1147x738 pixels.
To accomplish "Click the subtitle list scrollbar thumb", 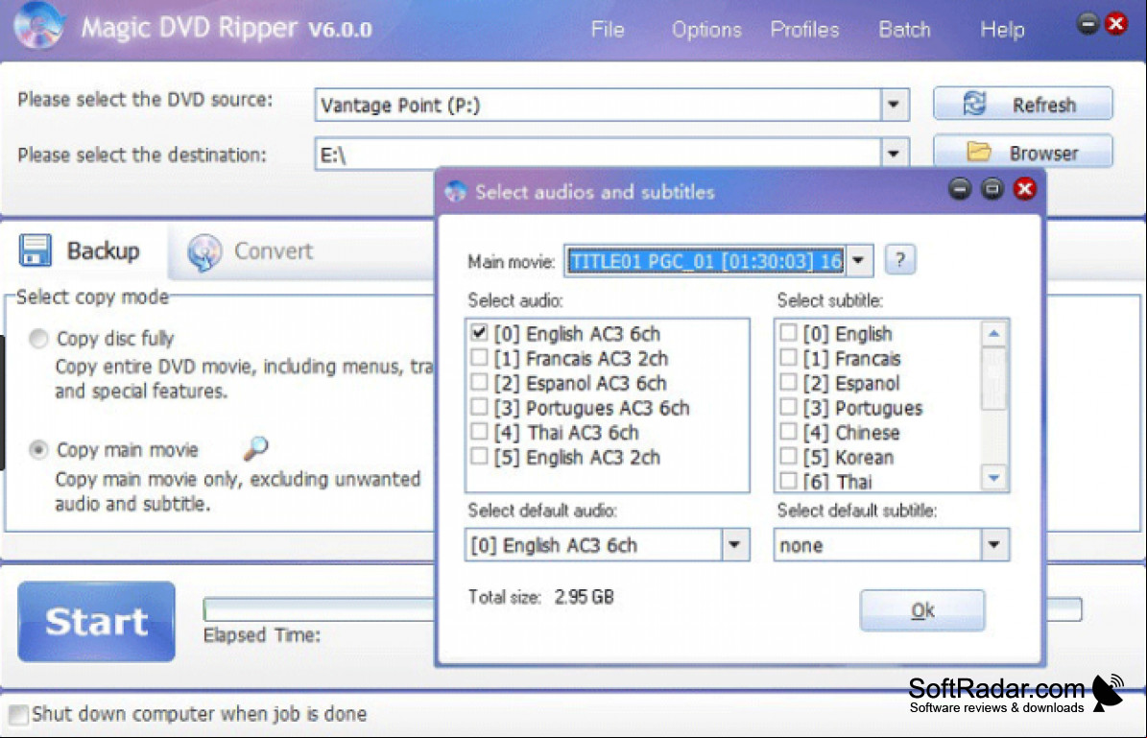I will [994, 378].
